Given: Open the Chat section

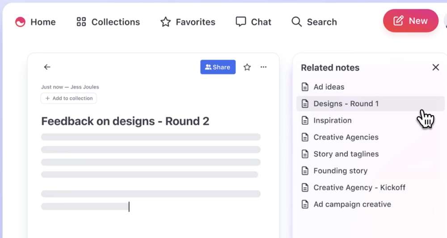Looking at the screenshot, I should click(x=253, y=22).
